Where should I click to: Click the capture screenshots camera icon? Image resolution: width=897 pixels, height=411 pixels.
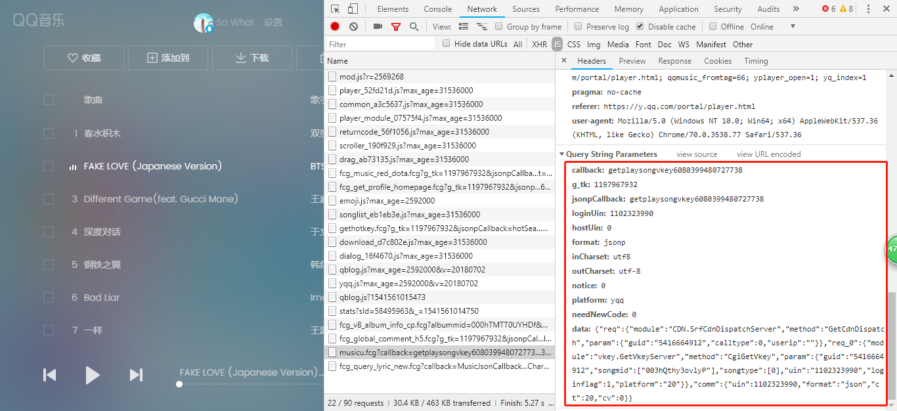click(378, 27)
